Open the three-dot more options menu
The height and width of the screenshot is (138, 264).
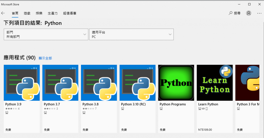(259, 13)
